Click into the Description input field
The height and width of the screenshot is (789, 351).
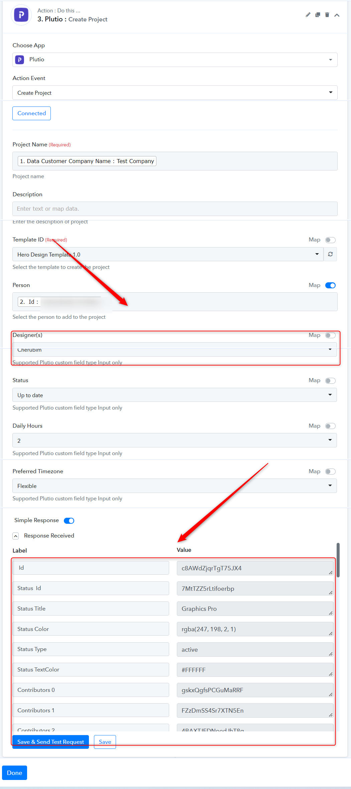175,209
